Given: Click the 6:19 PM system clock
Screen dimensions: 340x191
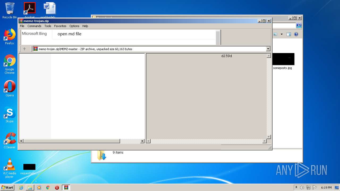Looking at the screenshot, I should point(326,188).
